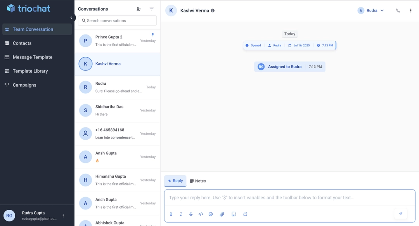The image size is (419, 226).
Task: Click the Contacts book icon
Action: coord(7,43)
